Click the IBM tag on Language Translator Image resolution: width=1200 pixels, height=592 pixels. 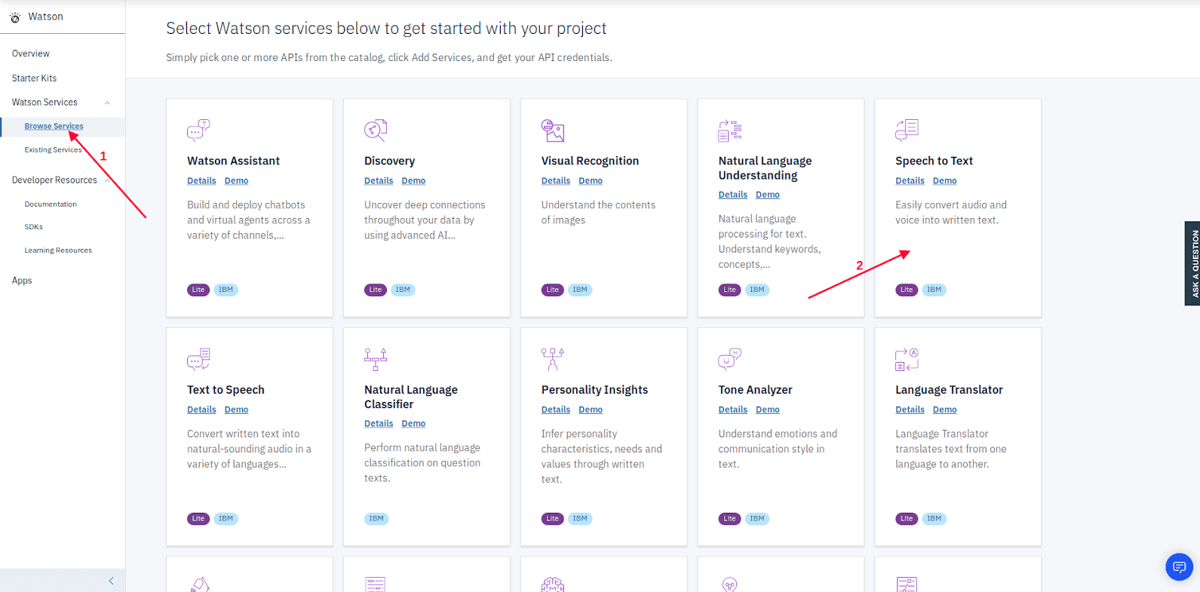coord(934,519)
